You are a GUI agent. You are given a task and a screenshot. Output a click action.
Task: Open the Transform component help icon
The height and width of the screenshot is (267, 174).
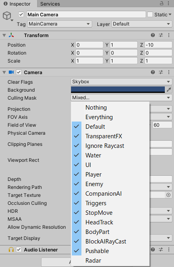(153, 35)
